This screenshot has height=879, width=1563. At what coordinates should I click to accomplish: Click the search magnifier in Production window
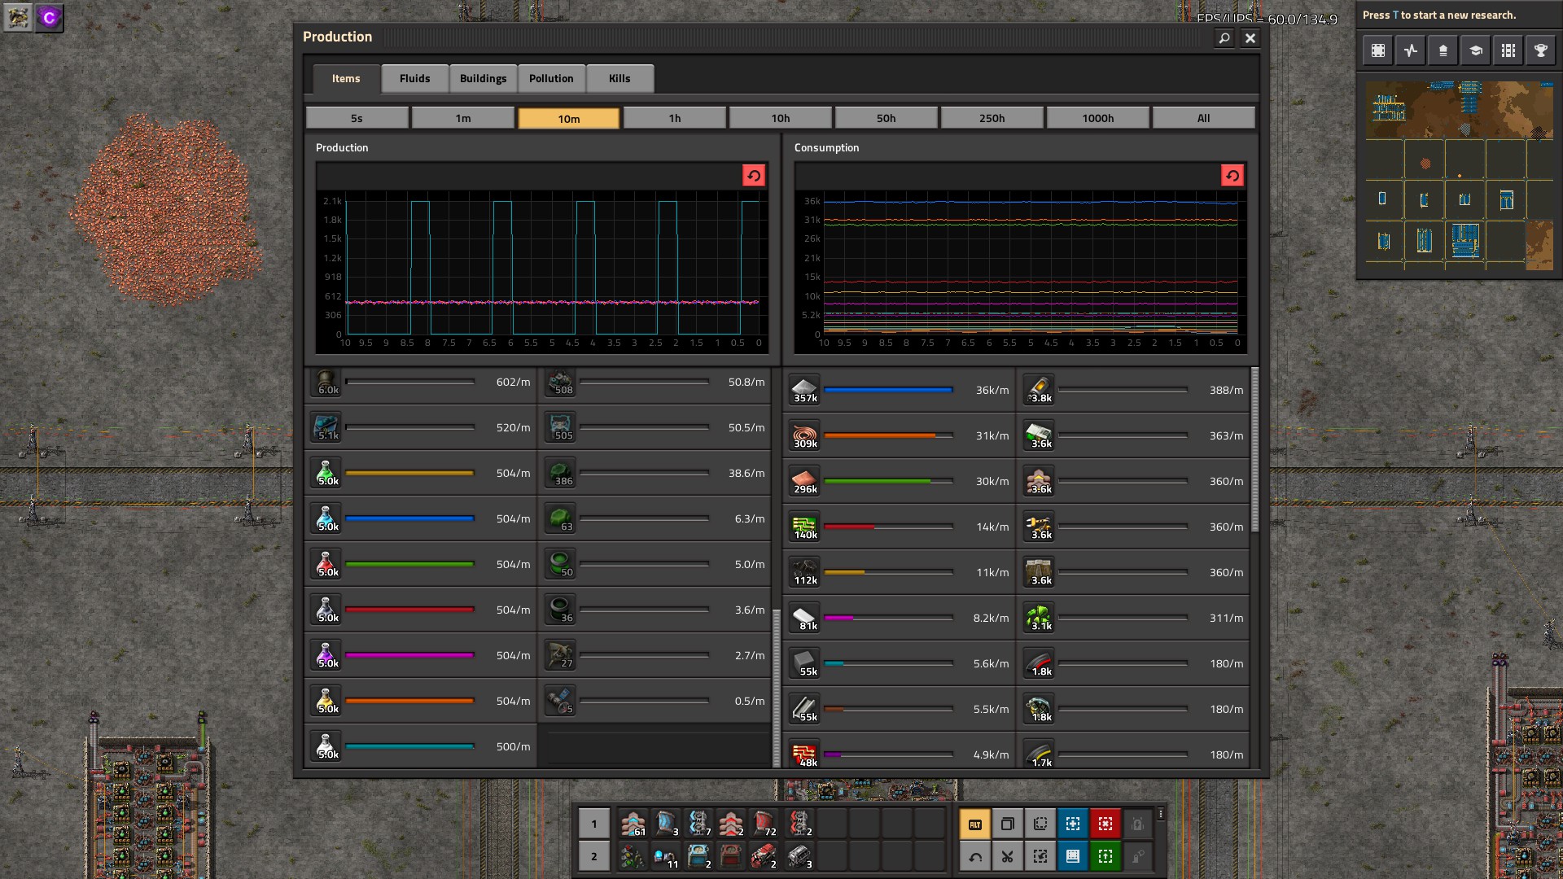[1224, 38]
